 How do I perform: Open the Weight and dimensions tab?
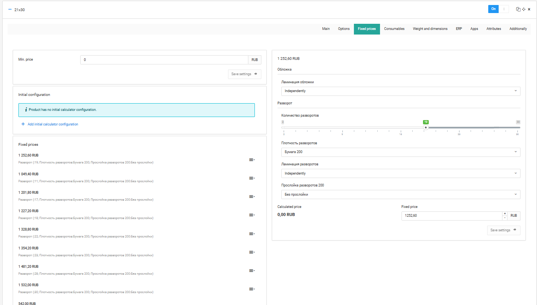pos(430,29)
